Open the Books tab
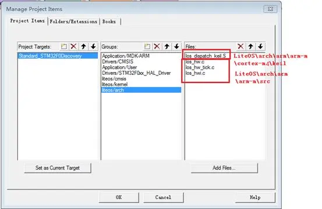The width and height of the screenshot is (322, 209). tap(109, 21)
